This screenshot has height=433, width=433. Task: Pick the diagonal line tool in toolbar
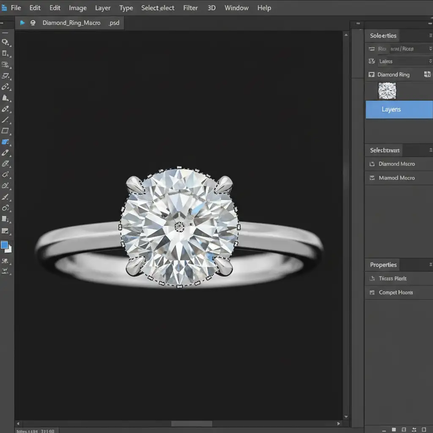tap(5, 120)
